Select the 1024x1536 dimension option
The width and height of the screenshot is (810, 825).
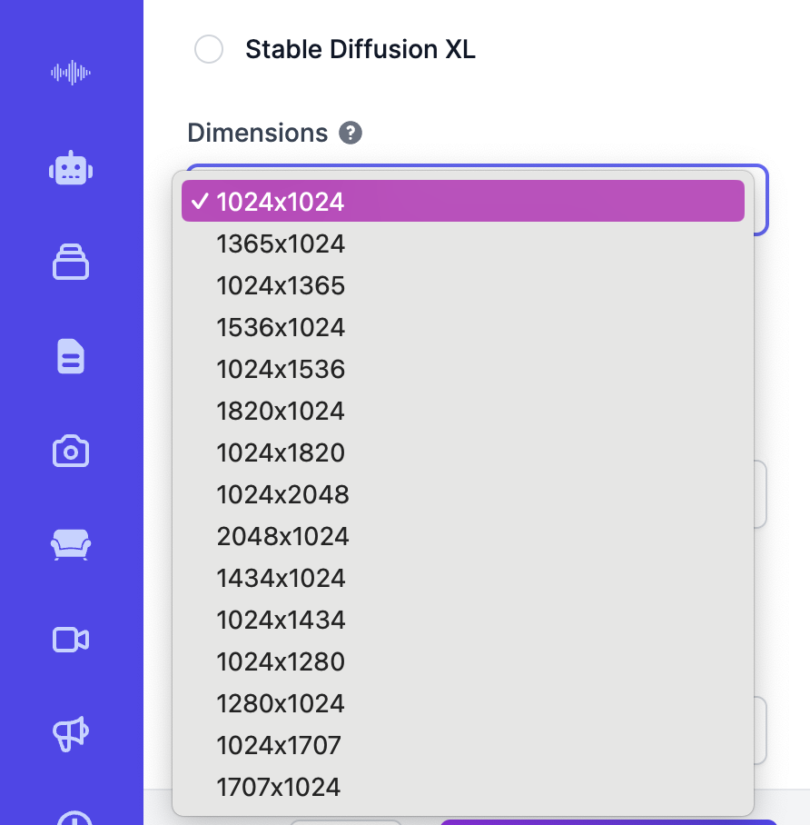pyautogui.click(x=281, y=369)
